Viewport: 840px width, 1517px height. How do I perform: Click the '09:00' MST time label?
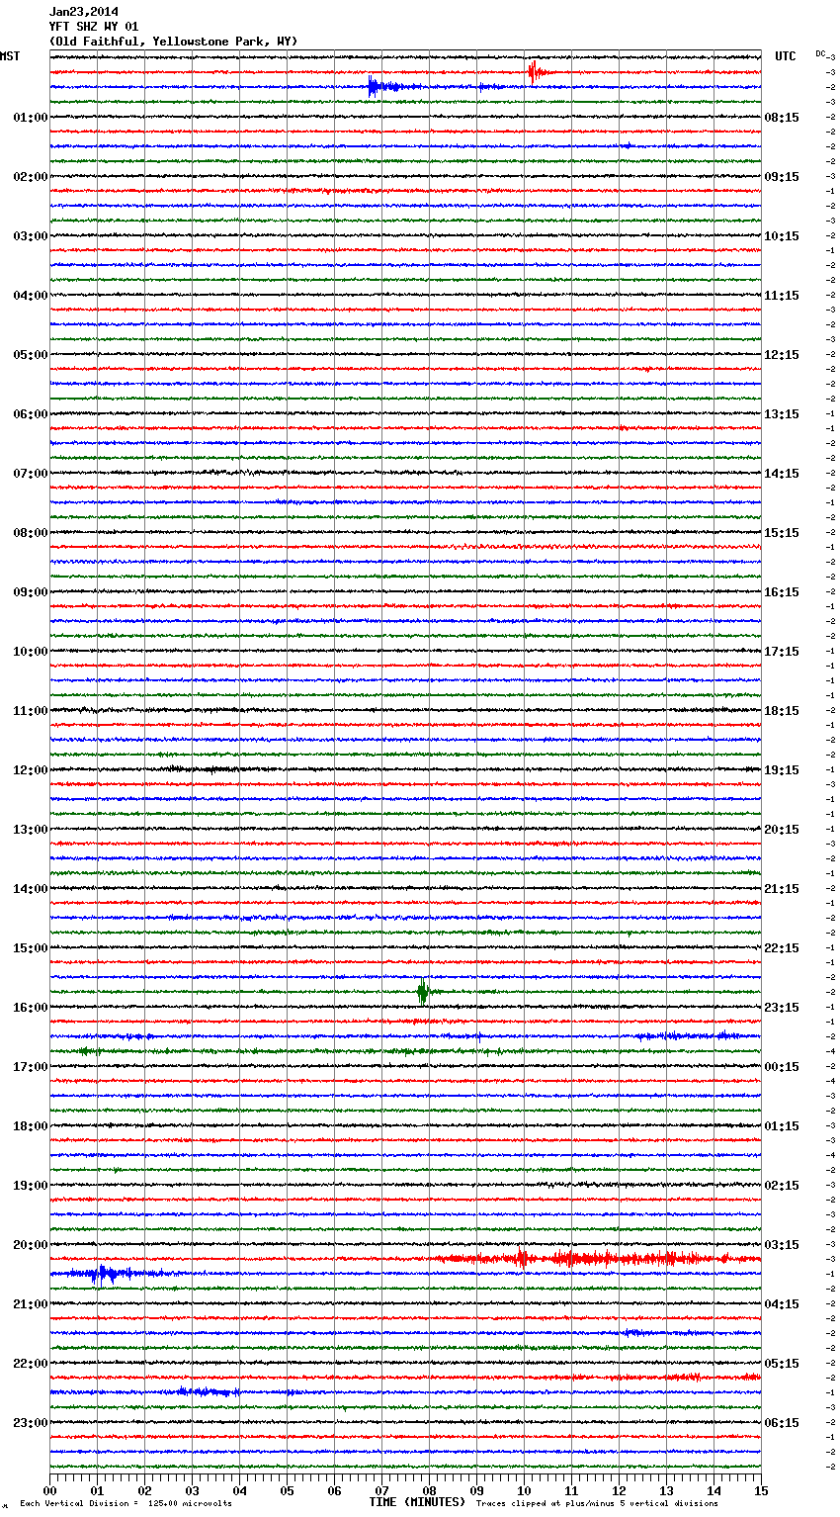tap(31, 592)
